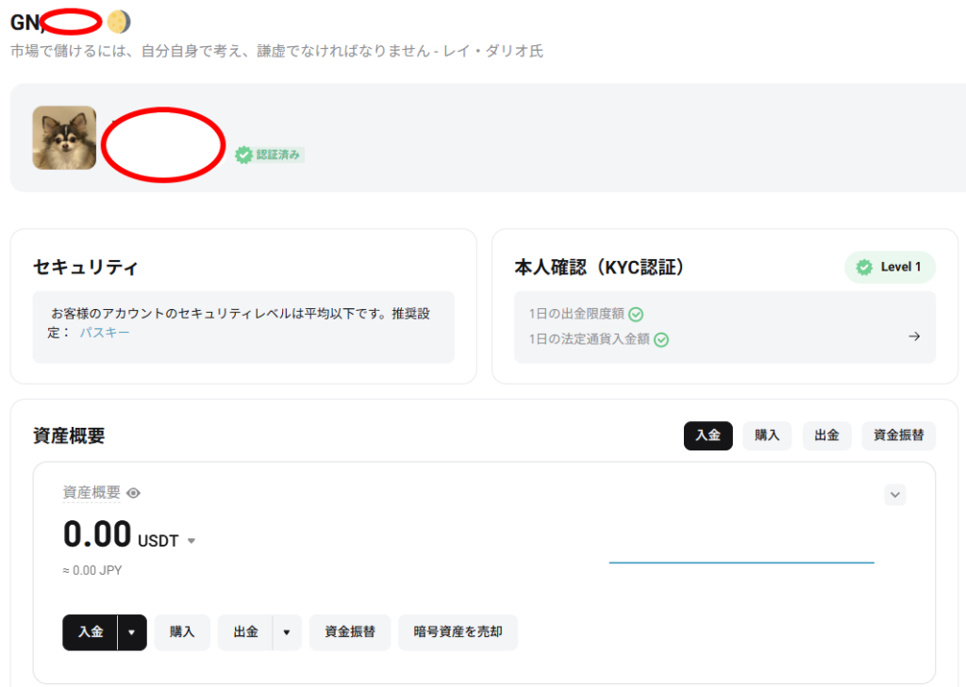This screenshot has height=687, width=966.
Task: Open the USDT currency unit dropdown
Action: pyautogui.click(x=192, y=541)
